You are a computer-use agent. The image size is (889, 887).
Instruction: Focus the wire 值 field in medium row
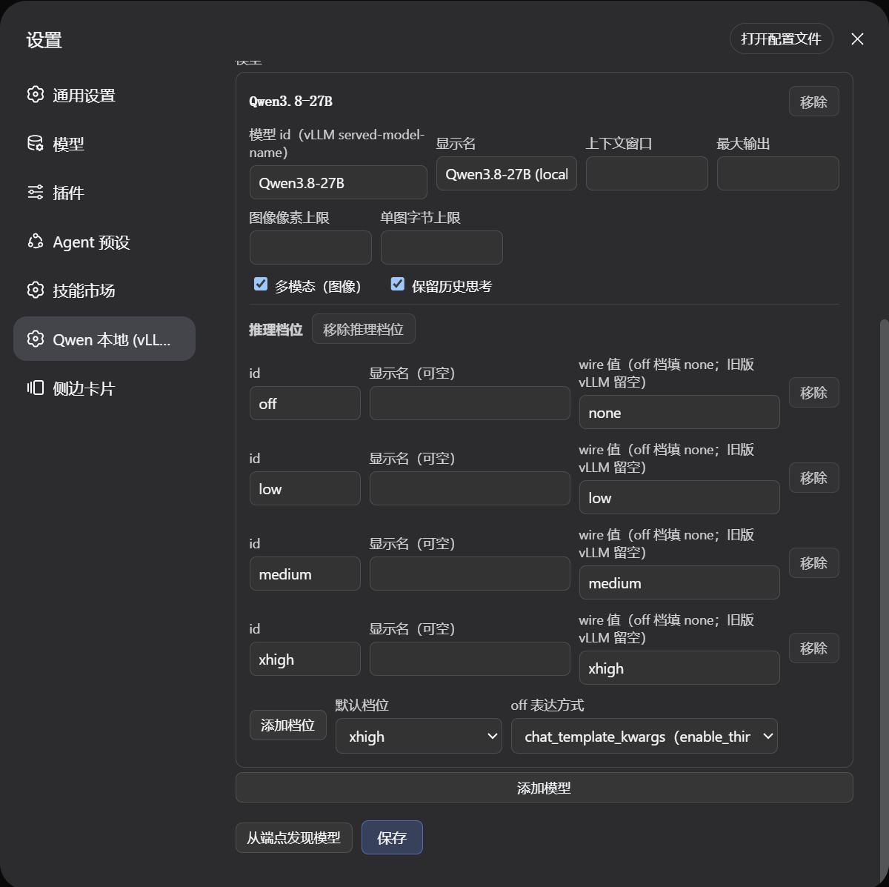point(679,582)
